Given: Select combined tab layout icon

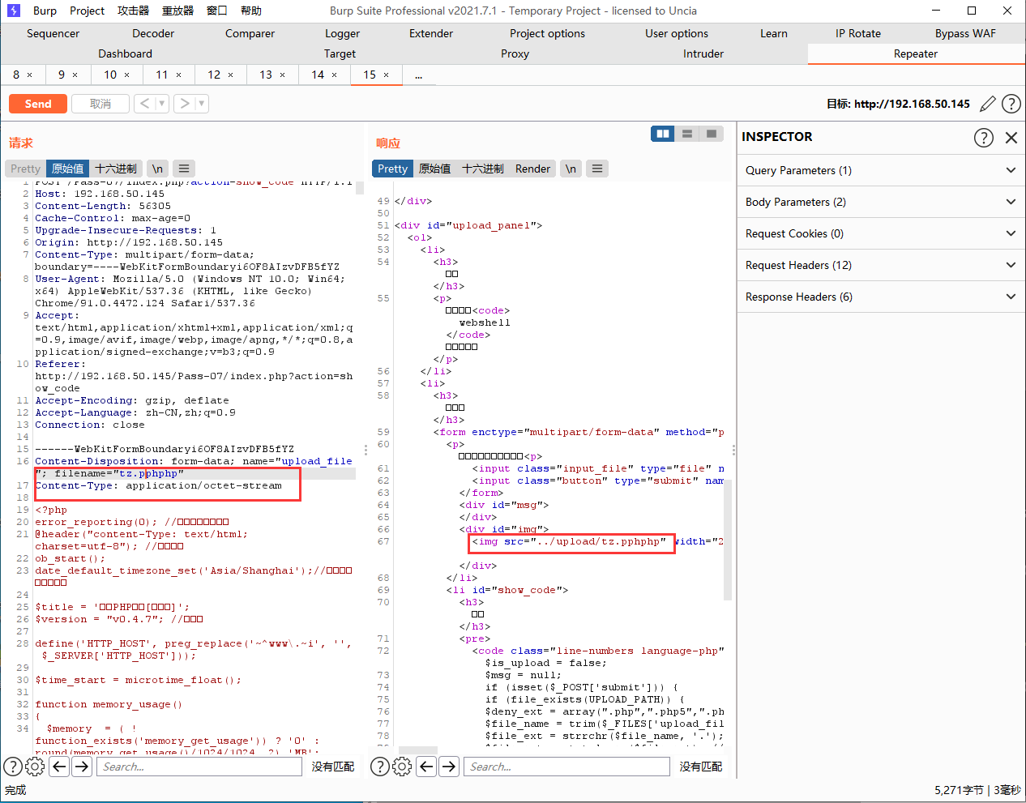Looking at the screenshot, I should pyautogui.click(x=711, y=134).
